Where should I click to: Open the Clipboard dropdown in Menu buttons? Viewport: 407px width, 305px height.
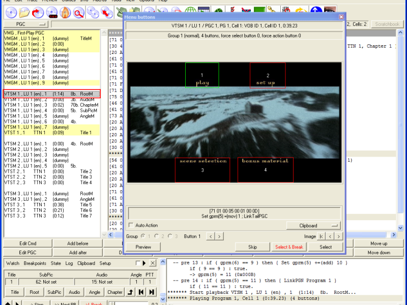(x=313, y=225)
